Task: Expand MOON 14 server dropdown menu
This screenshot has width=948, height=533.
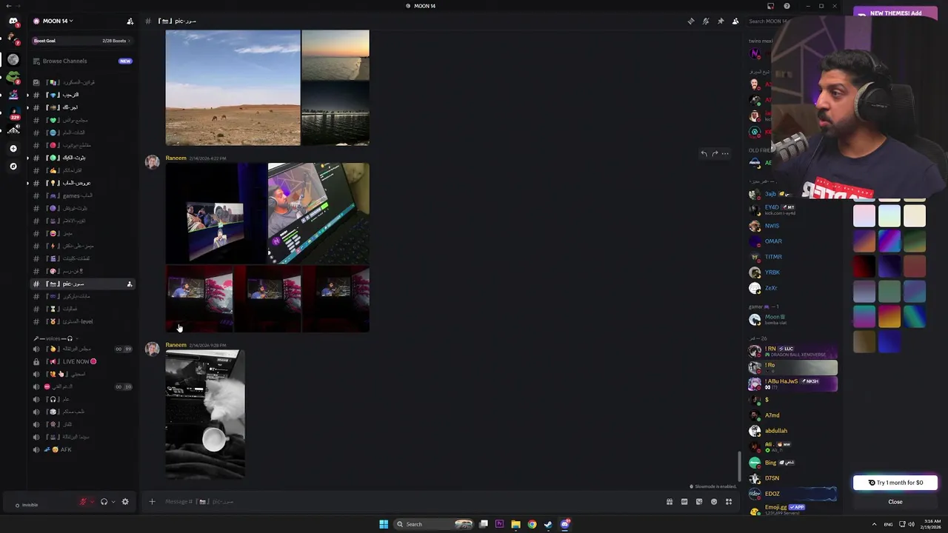Action: (58, 21)
